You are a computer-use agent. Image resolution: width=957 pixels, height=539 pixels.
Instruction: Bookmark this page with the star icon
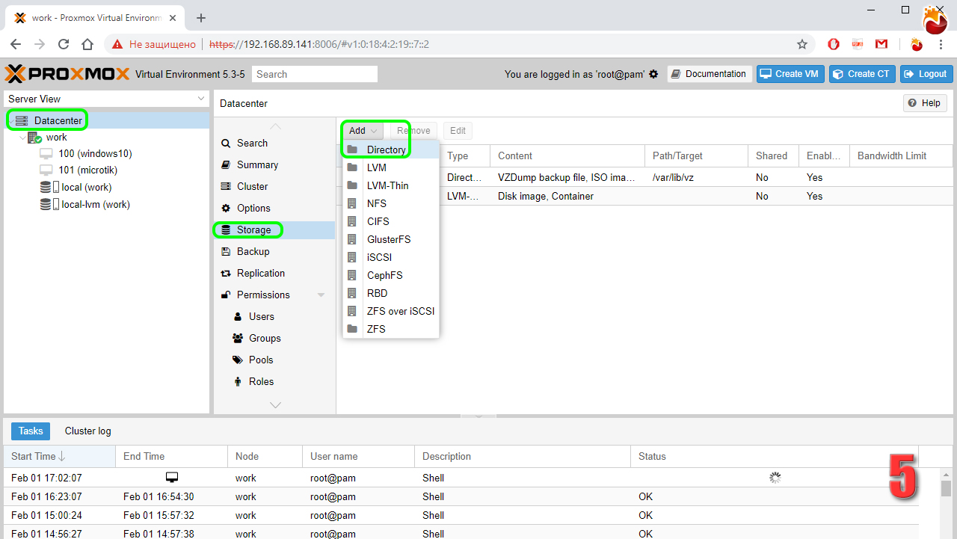tap(802, 44)
